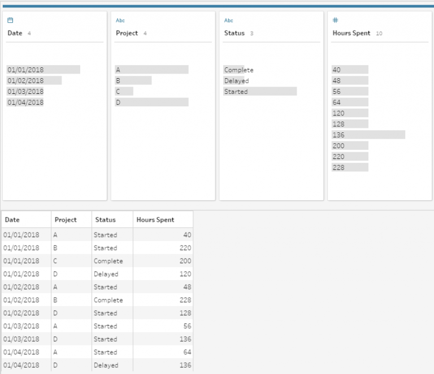Click the Project cell B in the 220 hours row

pyautogui.click(x=71, y=248)
